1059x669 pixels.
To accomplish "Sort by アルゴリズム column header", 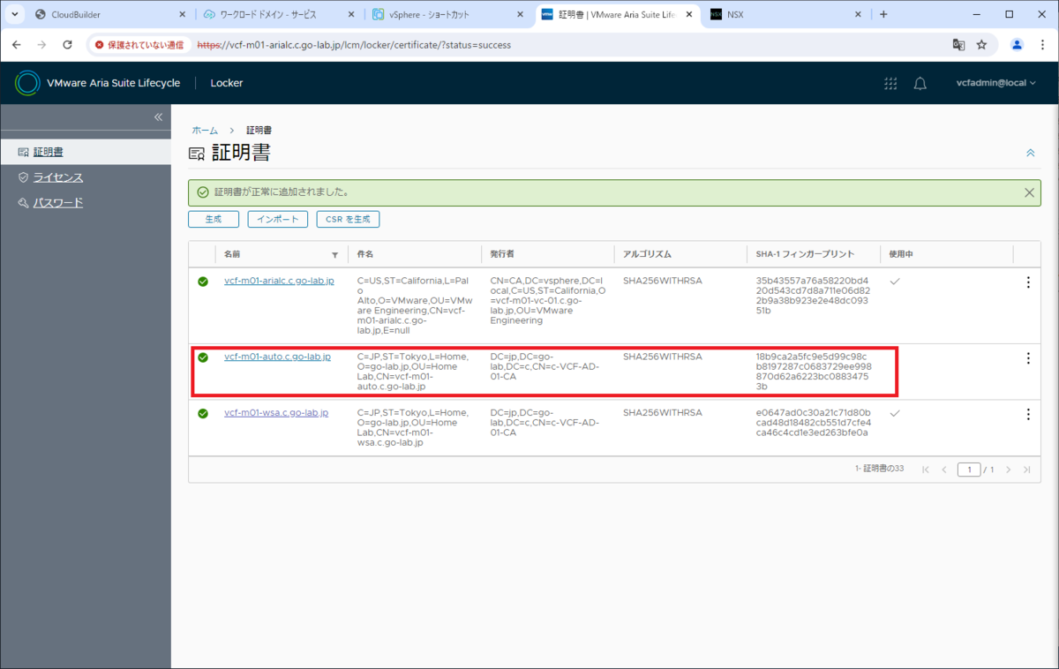I will [x=647, y=254].
